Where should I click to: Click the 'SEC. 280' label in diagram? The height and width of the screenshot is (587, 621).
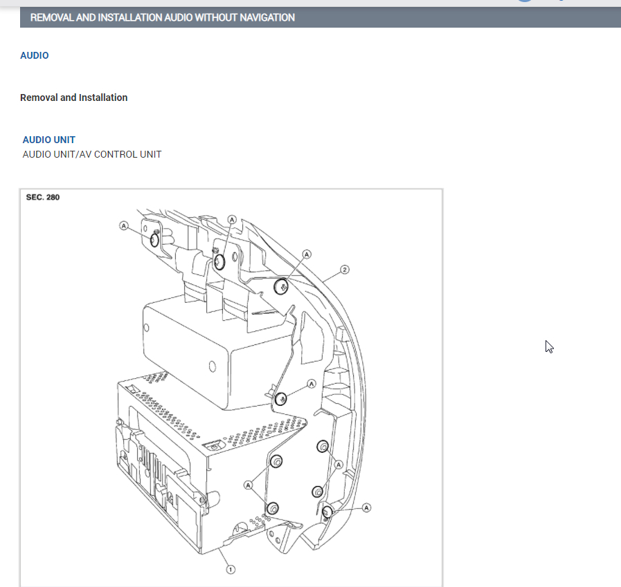tap(43, 197)
